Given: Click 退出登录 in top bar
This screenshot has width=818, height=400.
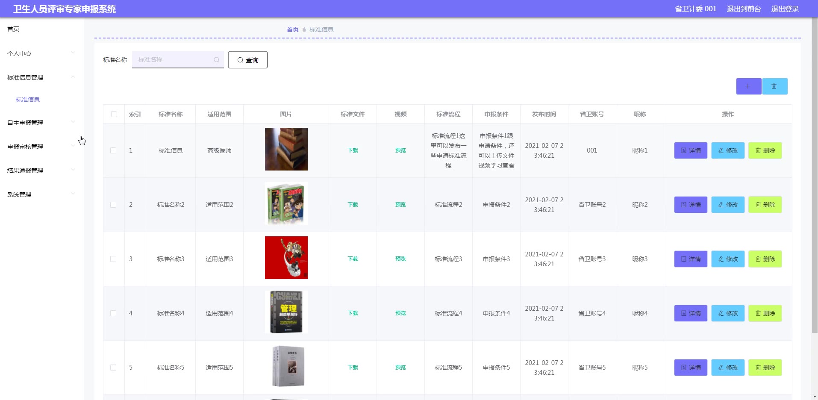Looking at the screenshot, I should pos(785,9).
